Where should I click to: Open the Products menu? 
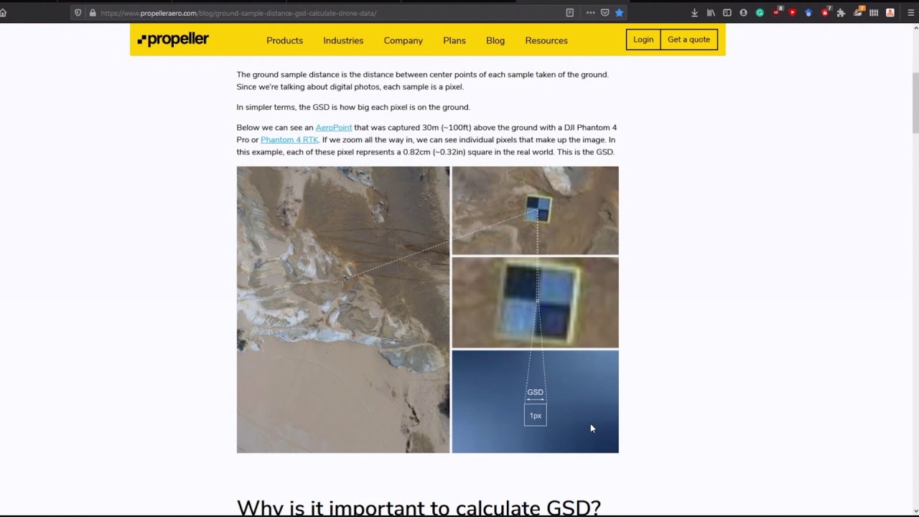coord(284,40)
